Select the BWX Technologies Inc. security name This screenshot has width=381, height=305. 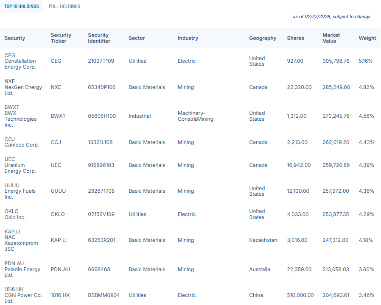(20, 119)
